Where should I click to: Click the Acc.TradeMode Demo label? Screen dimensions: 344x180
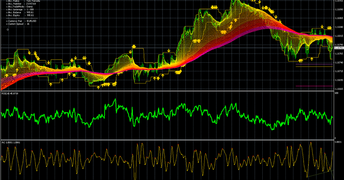click(x=19, y=6)
